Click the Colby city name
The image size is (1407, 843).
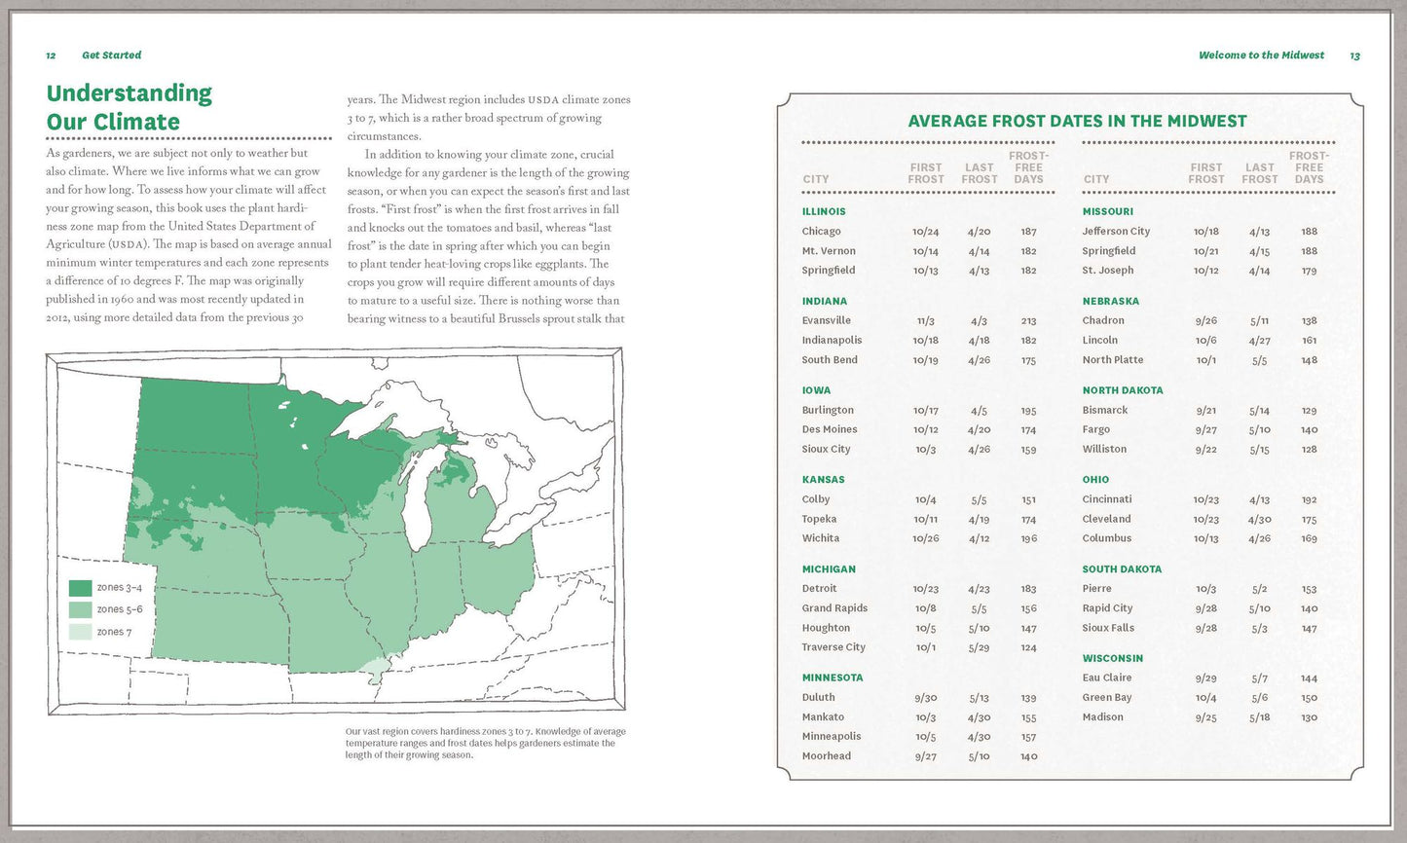coord(816,499)
